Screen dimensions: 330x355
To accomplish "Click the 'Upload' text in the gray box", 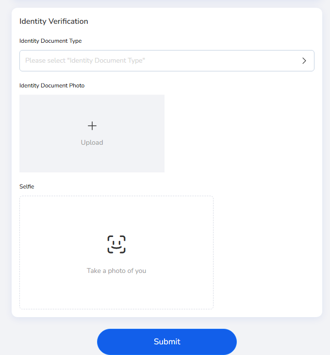I will [x=92, y=142].
